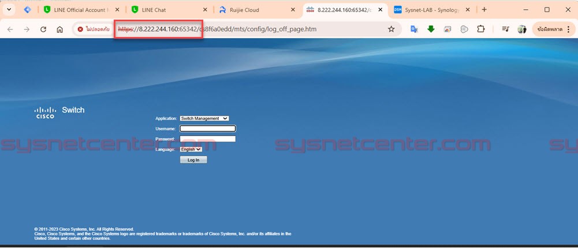Screen dimensions: 578x248
Task: Close the LINE Chat tab
Action: click(x=205, y=10)
